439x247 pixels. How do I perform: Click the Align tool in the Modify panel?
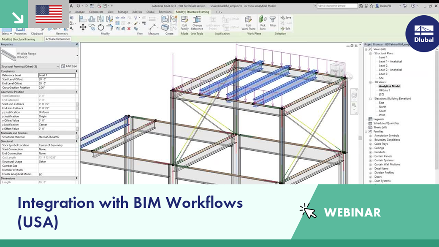tap(83, 19)
